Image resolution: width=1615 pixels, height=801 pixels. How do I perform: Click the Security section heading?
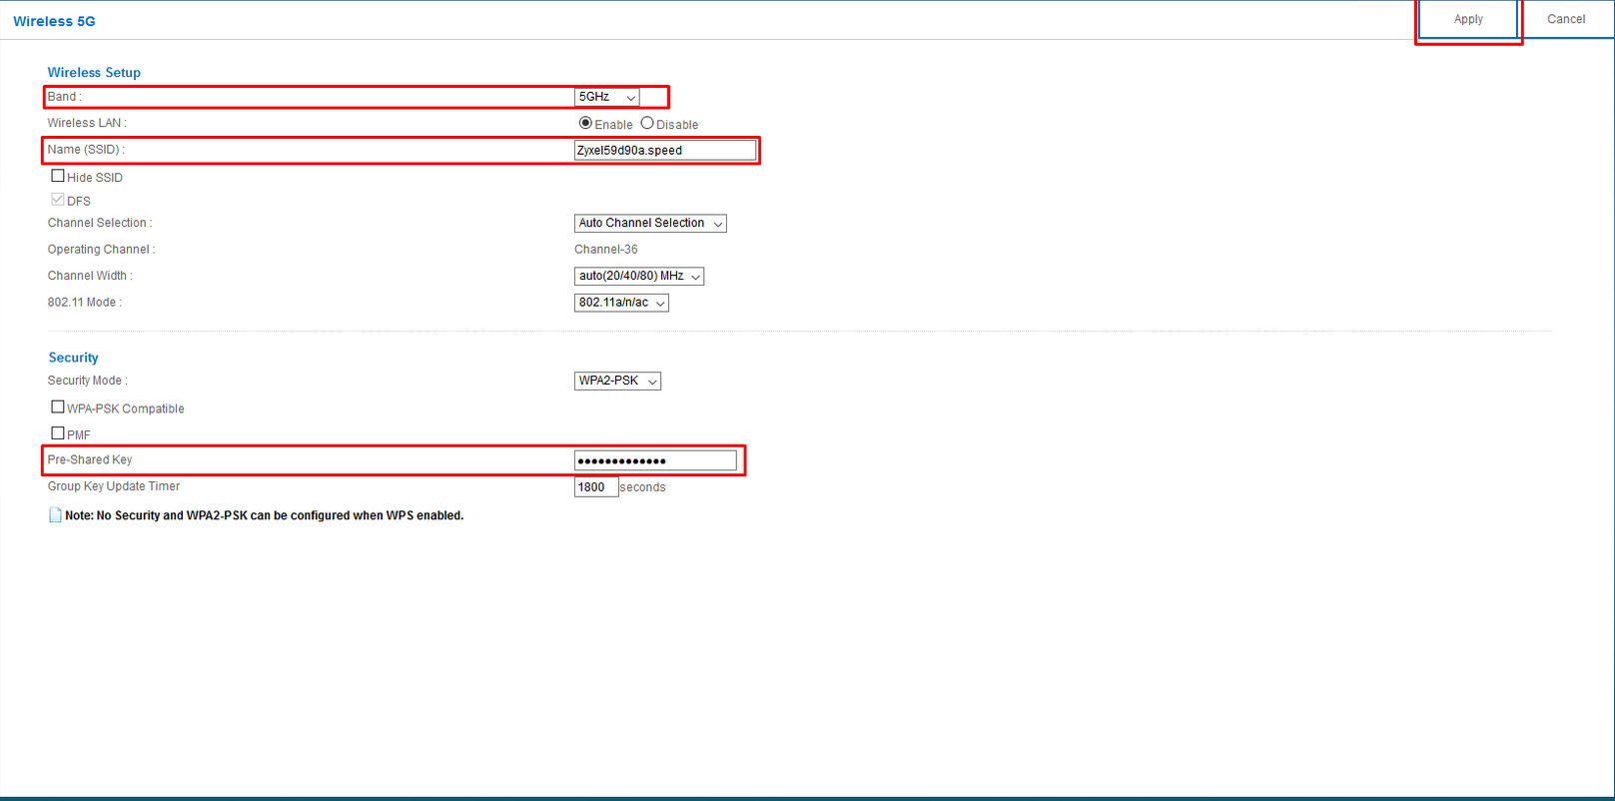(73, 358)
